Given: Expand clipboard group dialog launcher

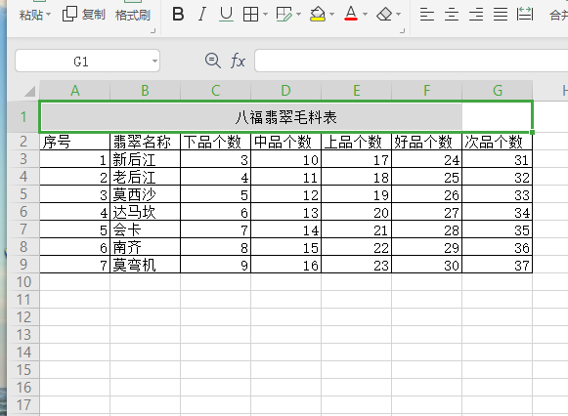Looking at the screenshot, I should pyautogui.click(x=153, y=31).
